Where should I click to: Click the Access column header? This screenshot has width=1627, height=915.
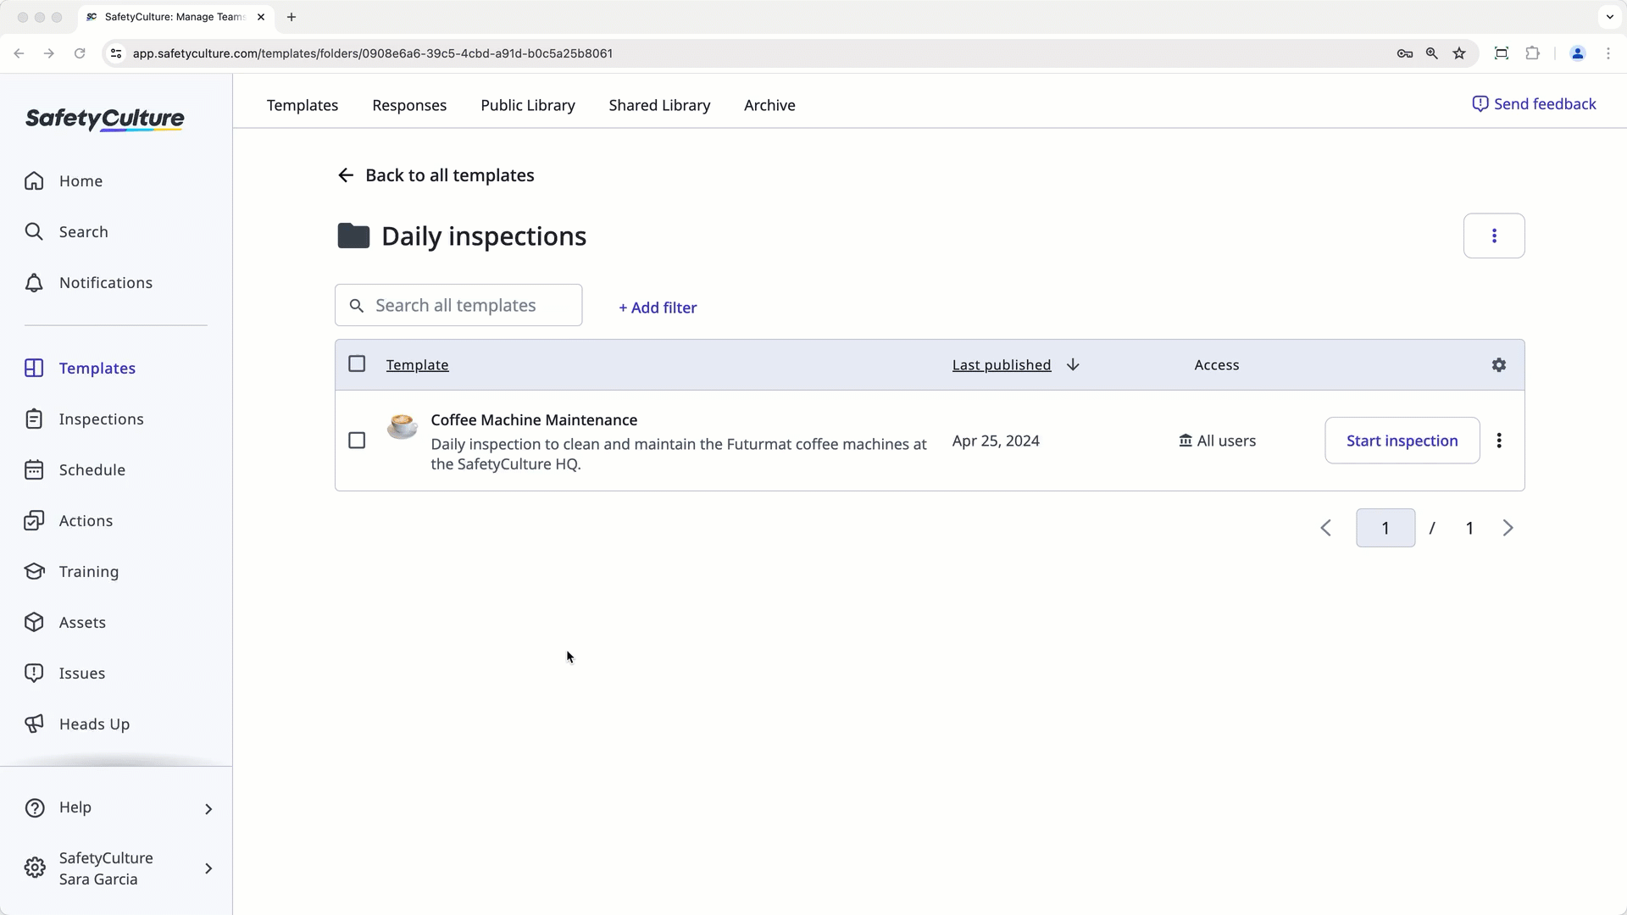pos(1217,365)
